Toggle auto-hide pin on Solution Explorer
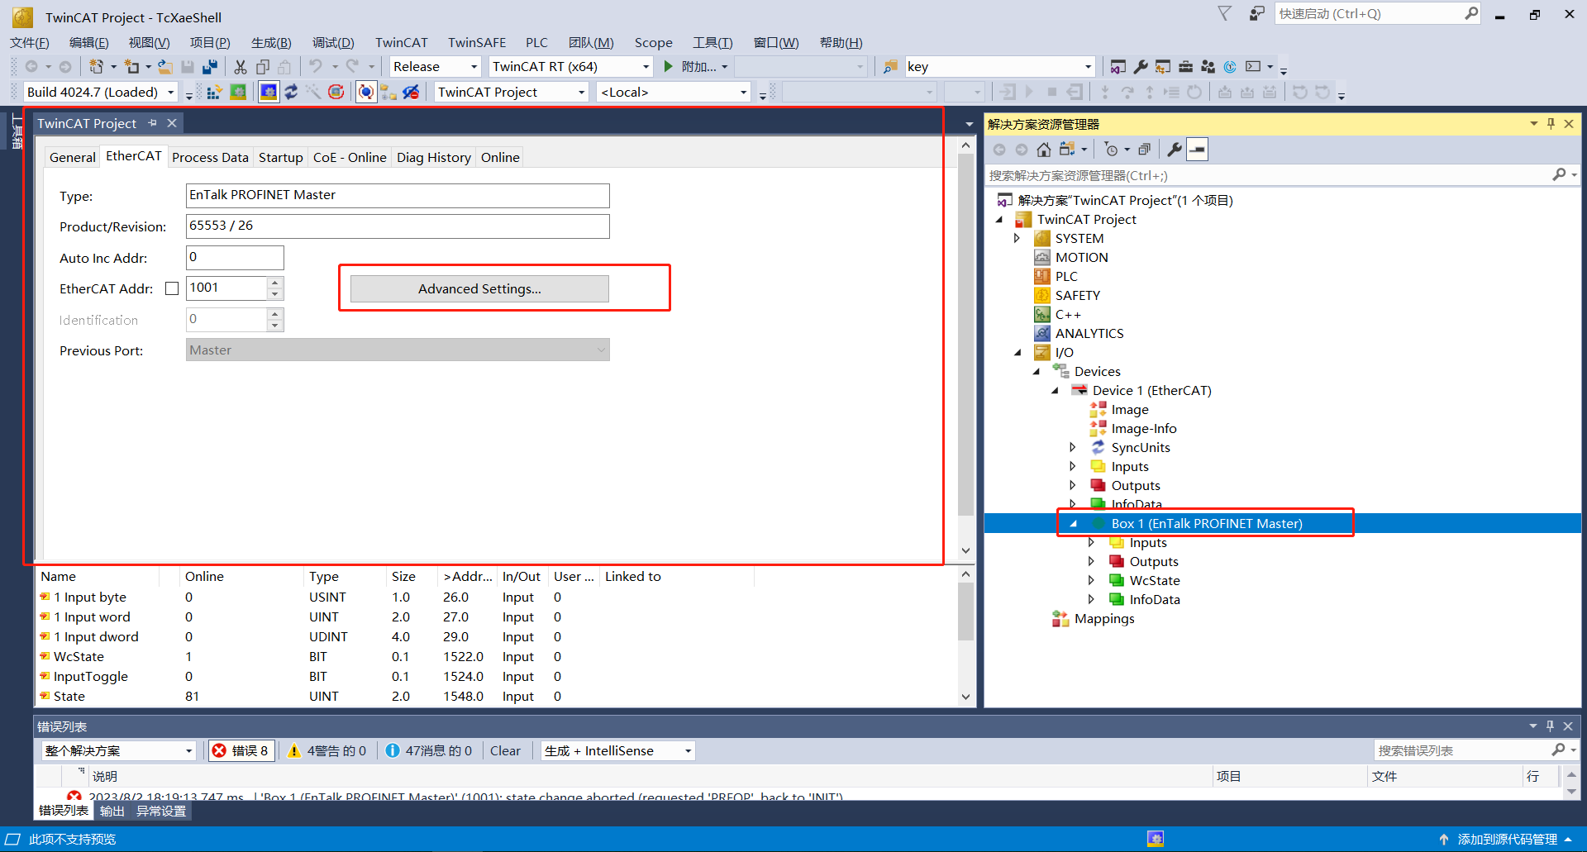The height and width of the screenshot is (852, 1587). click(1551, 124)
